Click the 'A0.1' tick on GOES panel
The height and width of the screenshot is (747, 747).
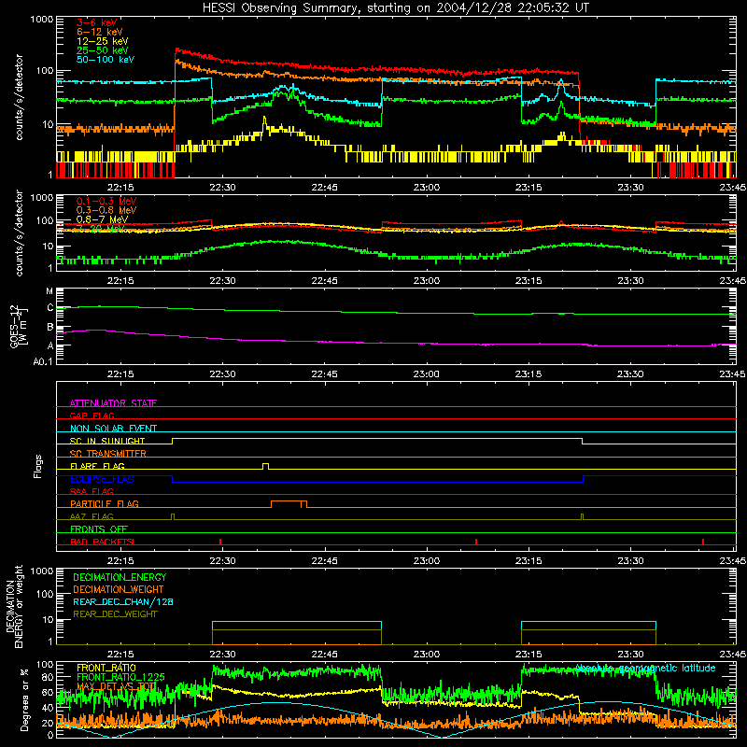(x=43, y=361)
